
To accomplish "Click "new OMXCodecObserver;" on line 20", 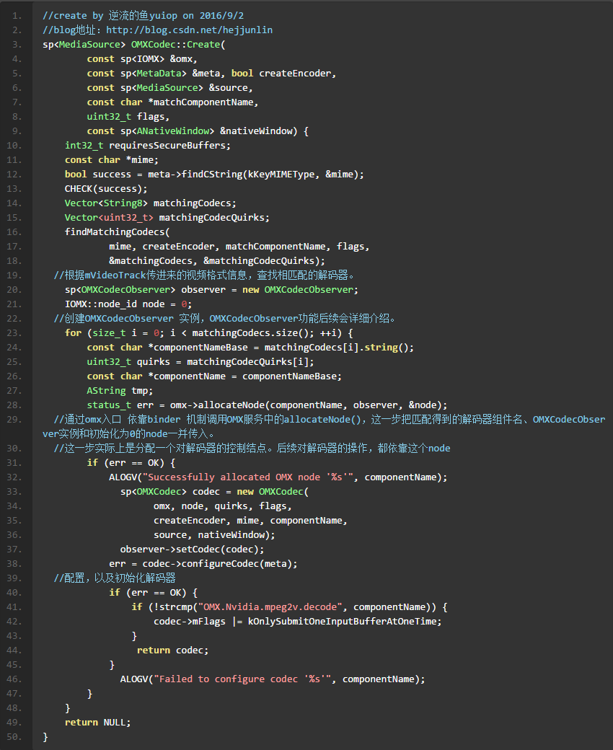I will point(300,289).
